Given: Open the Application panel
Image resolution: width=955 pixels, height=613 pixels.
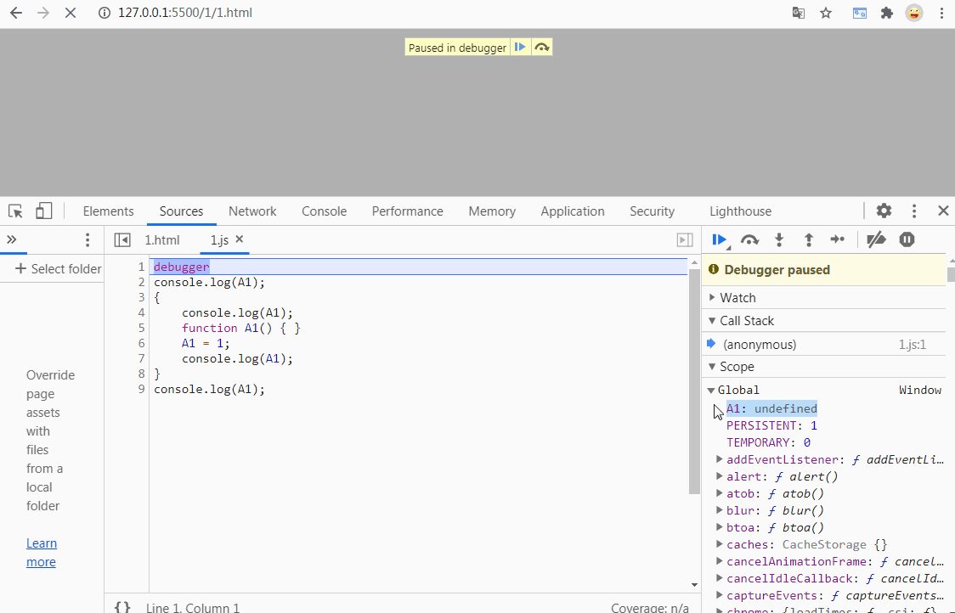Looking at the screenshot, I should pyautogui.click(x=573, y=211).
